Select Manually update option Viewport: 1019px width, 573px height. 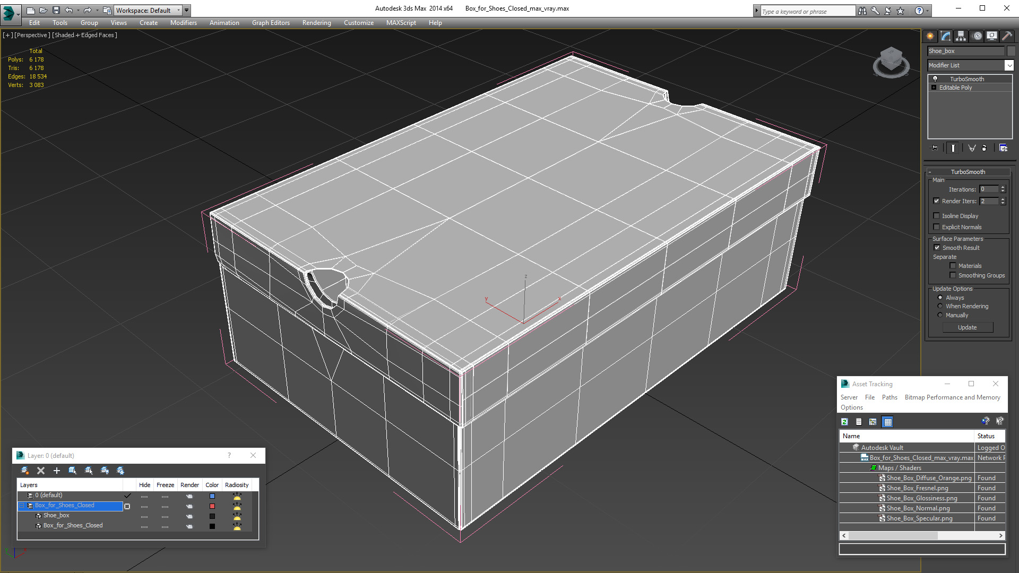click(940, 315)
